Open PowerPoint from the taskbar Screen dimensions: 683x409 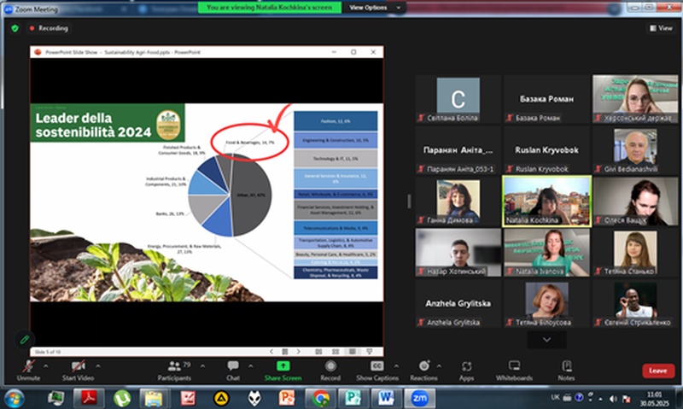click(287, 398)
